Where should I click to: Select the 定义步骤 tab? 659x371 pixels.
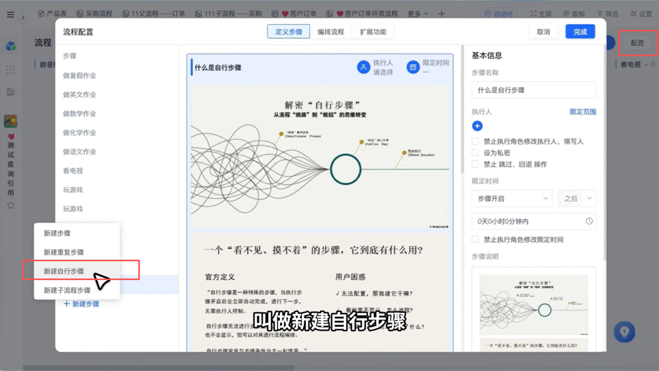[289, 31]
